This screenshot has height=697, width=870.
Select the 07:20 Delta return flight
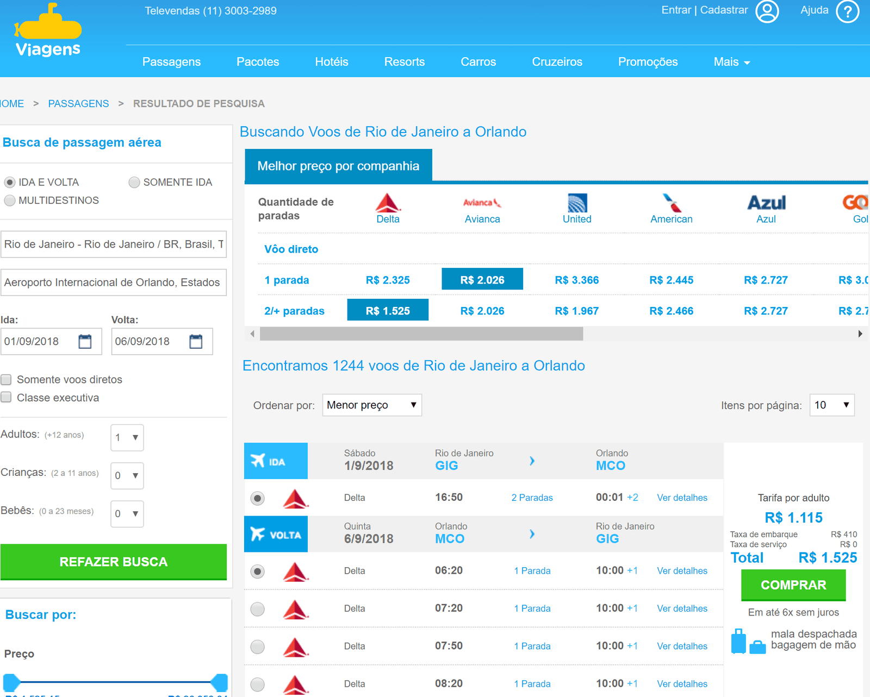point(258,609)
